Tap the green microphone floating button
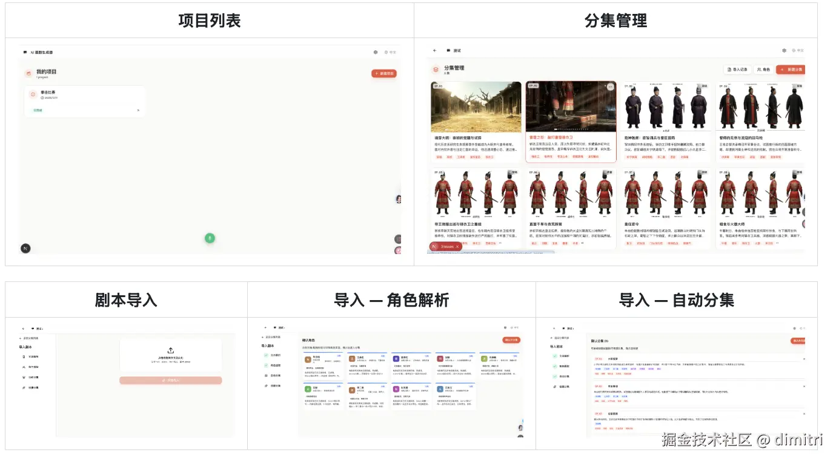836x461 pixels. pos(210,238)
